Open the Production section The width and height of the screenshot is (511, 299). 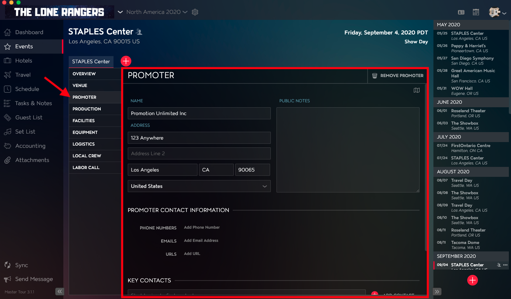tap(95, 109)
